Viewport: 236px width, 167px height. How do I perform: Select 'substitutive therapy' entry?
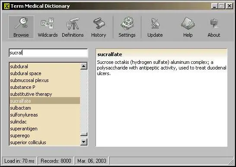pyautogui.click(x=45, y=94)
